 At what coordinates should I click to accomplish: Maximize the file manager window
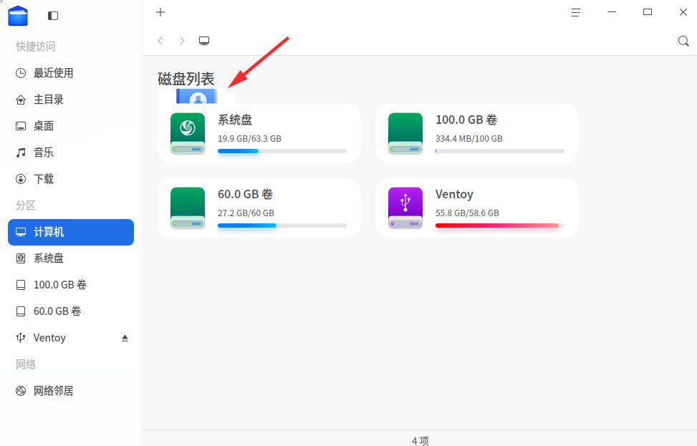tap(648, 12)
